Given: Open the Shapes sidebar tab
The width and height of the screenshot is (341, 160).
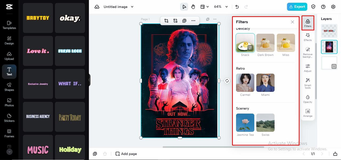Looking at the screenshot, I should (x=9, y=87).
